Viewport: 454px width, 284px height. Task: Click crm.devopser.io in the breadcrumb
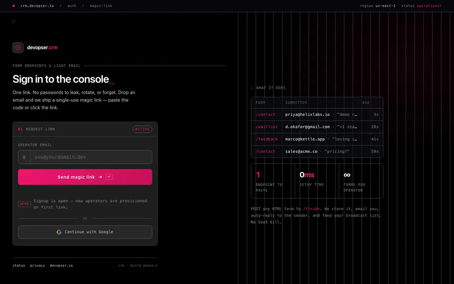pos(37,6)
